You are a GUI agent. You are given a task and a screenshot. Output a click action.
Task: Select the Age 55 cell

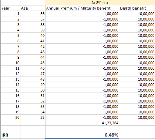coord(33,117)
